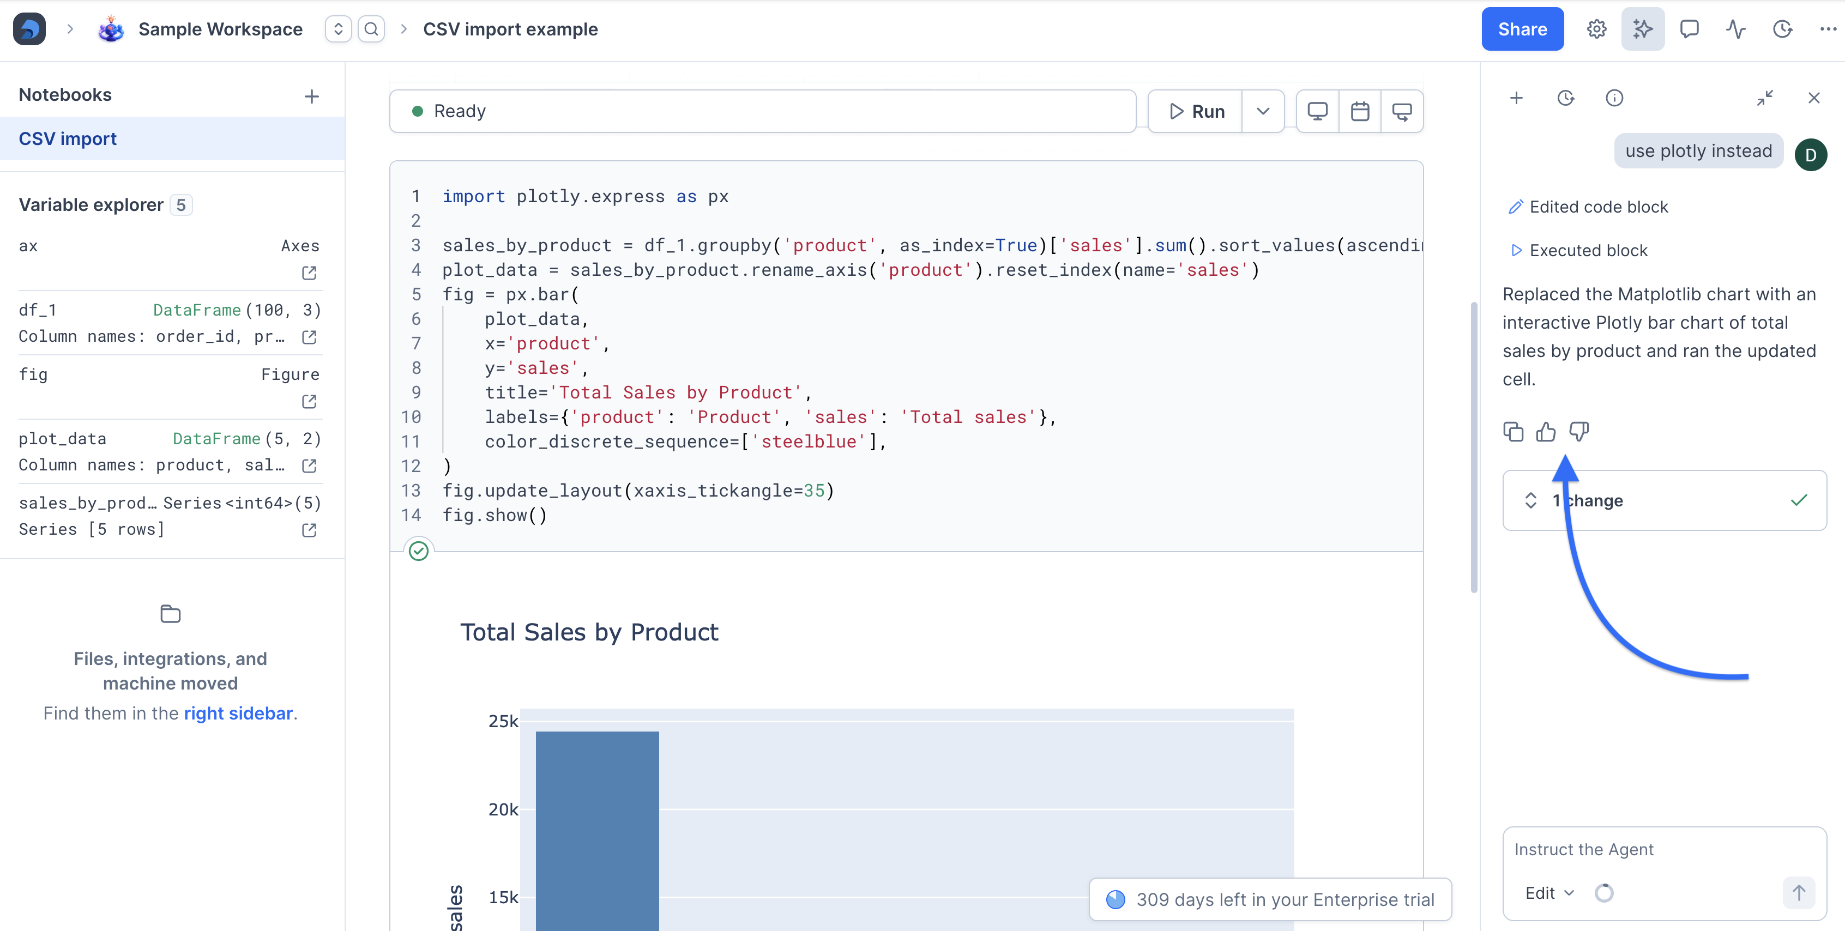Click the send arrow button
This screenshot has height=931, width=1845.
click(1799, 893)
